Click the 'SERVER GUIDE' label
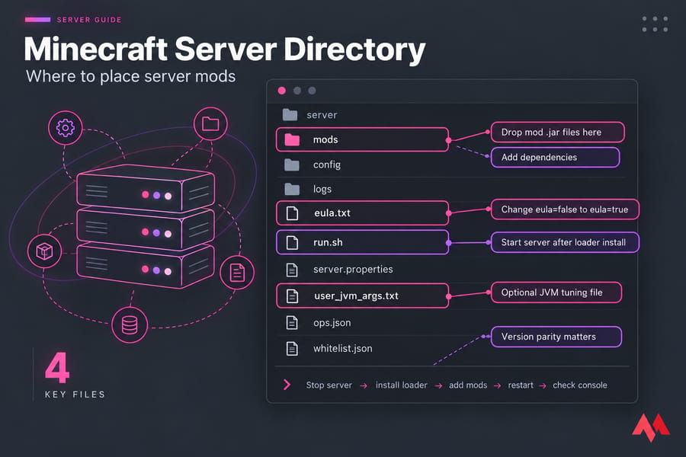 pyautogui.click(x=89, y=20)
